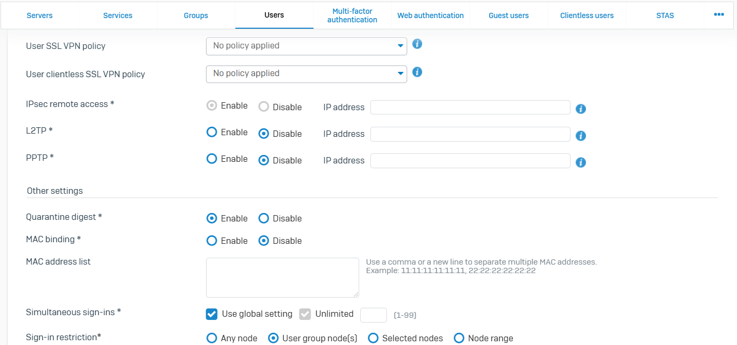The image size is (737, 345).
Task: Enable PPTP radio button
Action: 212,159
